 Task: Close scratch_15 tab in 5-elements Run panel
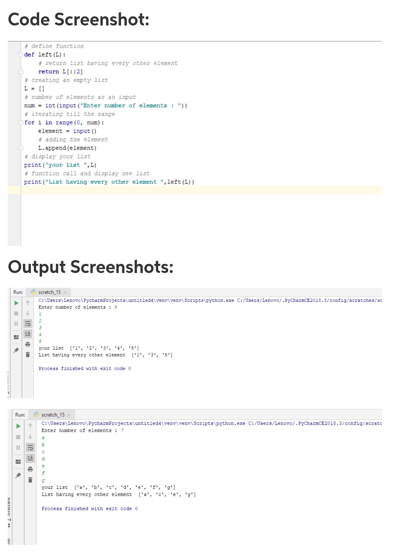65,292
